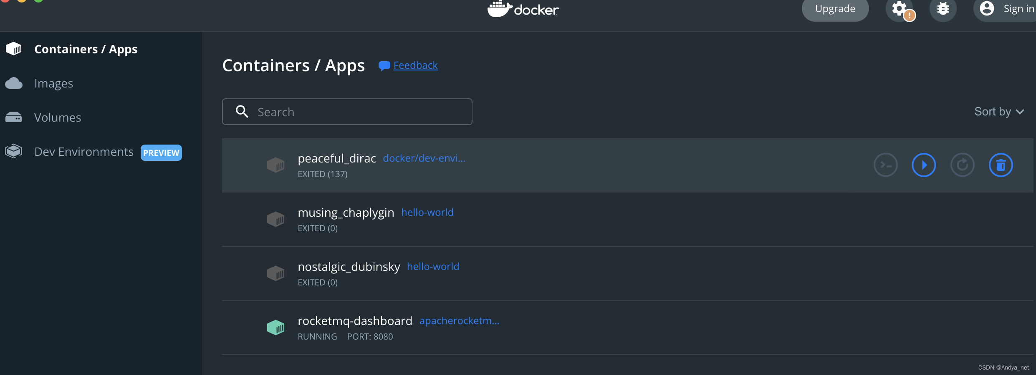This screenshot has height=375, width=1036.
Task: Expand the Sort by dropdown
Action: (x=999, y=112)
